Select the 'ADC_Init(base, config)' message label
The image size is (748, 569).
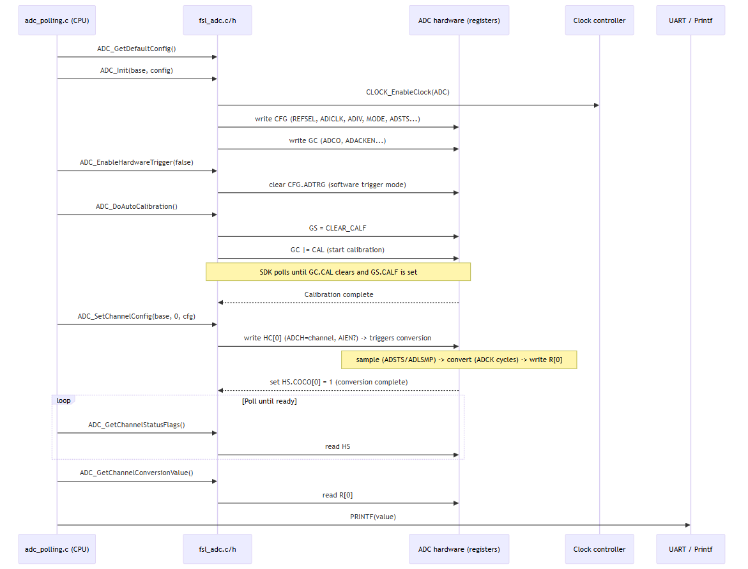click(137, 70)
